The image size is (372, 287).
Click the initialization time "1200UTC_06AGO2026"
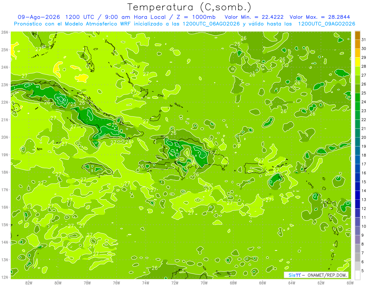tap(211, 24)
